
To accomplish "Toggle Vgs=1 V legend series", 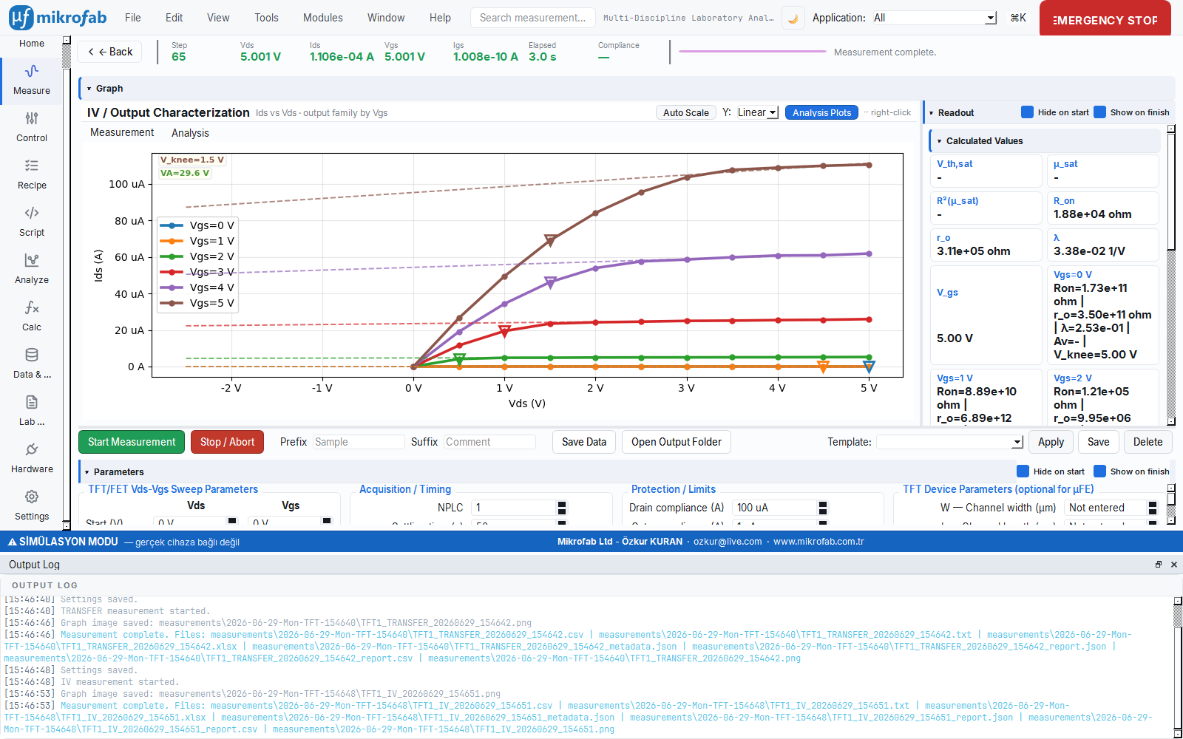I will click(197, 241).
